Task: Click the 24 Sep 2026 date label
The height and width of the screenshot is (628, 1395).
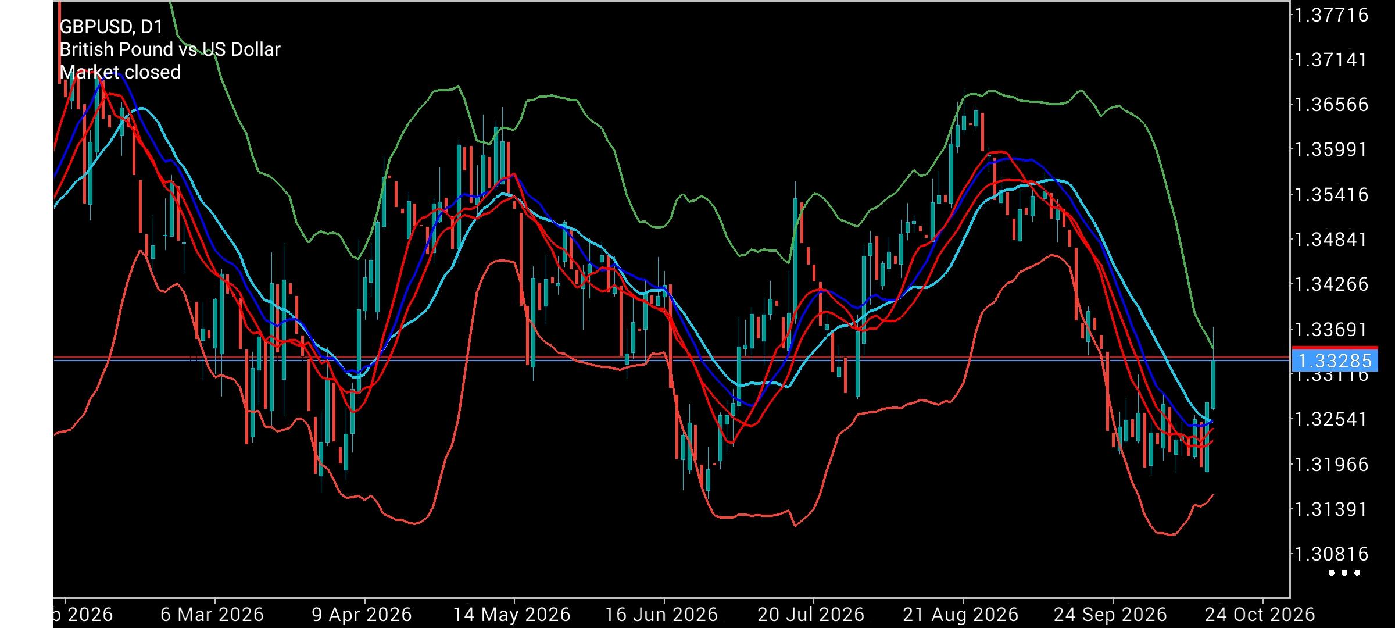Action: pyautogui.click(x=1110, y=615)
